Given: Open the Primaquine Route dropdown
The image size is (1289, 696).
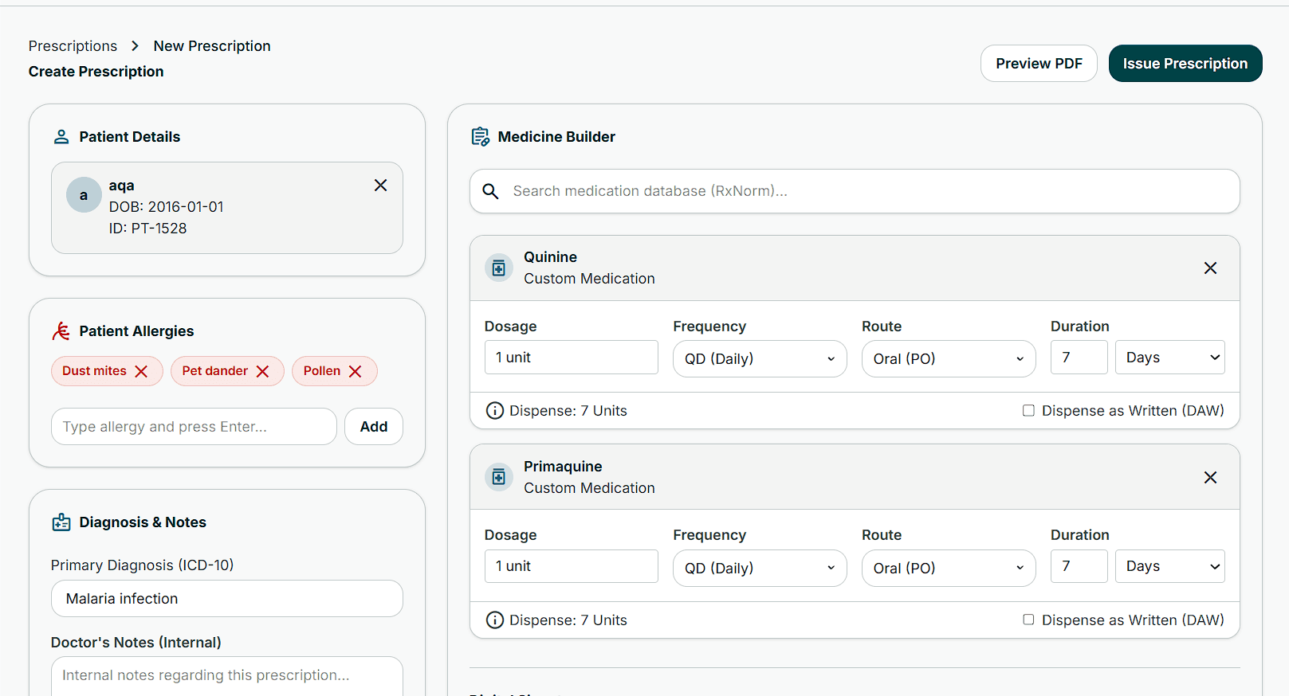Looking at the screenshot, I should pyautogui.click(x=949, y=569).
